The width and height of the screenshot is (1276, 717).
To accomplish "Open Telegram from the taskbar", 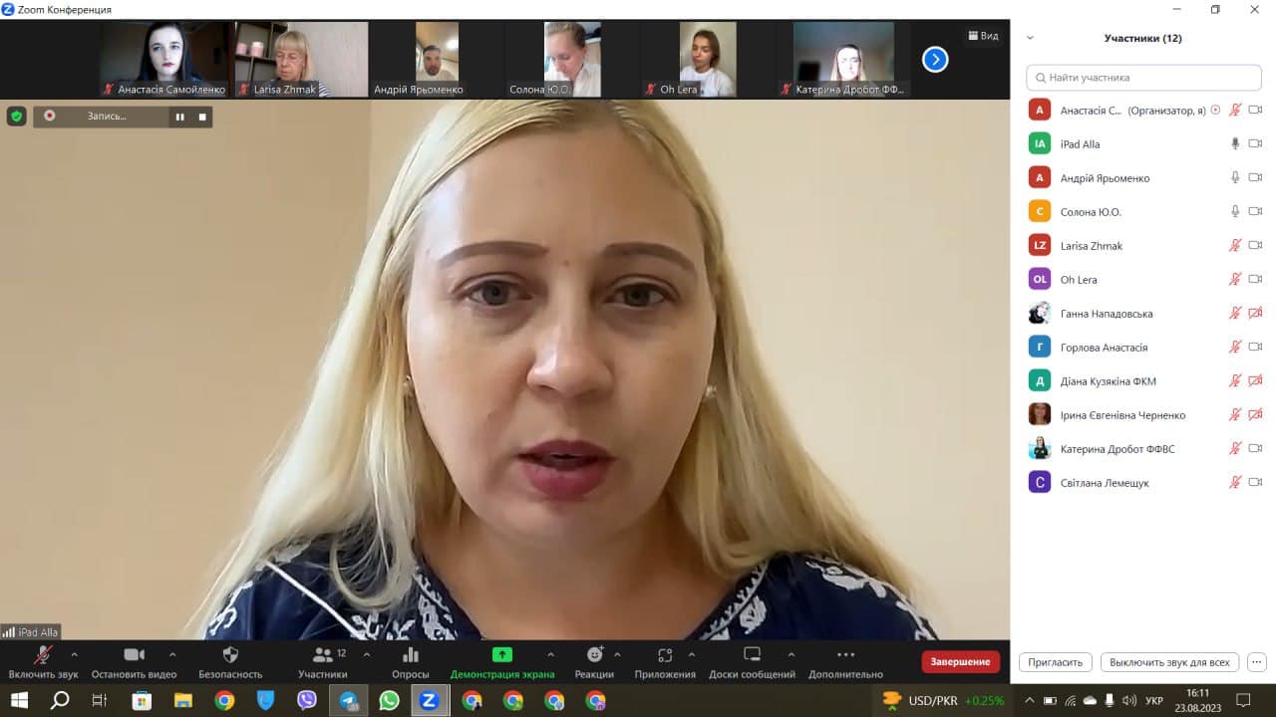I will click(x=348, y=700).
